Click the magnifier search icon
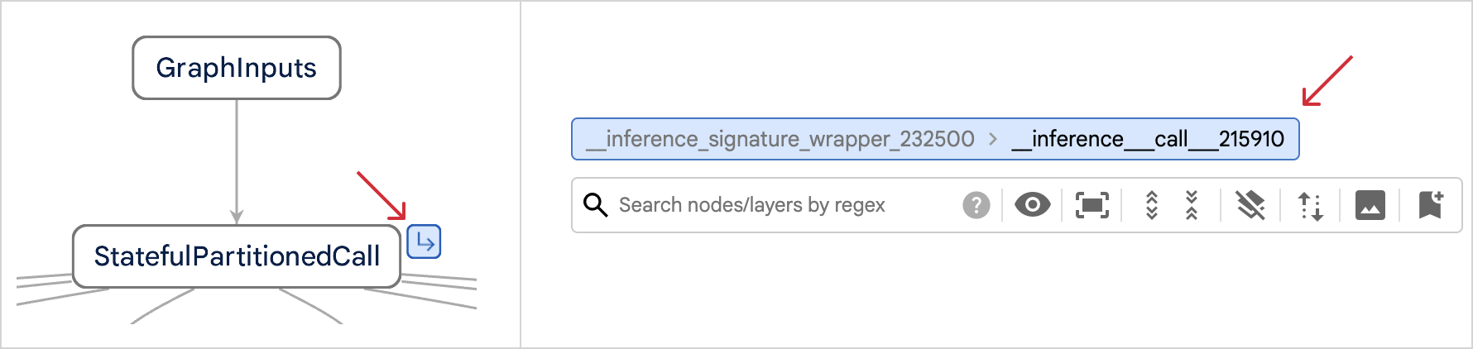1473x349 pixels. tap(596, 205)
